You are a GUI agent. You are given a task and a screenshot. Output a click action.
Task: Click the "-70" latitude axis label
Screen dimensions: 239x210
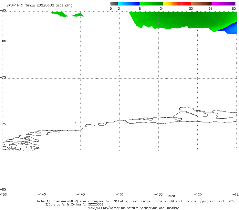(3, 78)
